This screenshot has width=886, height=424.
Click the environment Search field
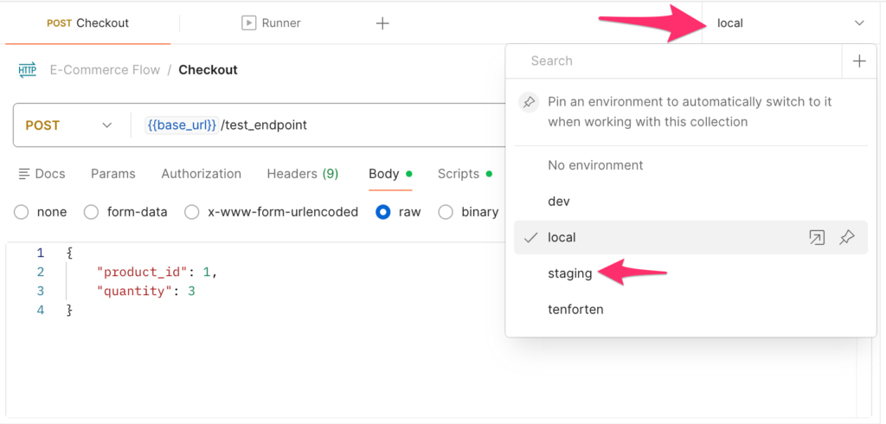[675, 61]
